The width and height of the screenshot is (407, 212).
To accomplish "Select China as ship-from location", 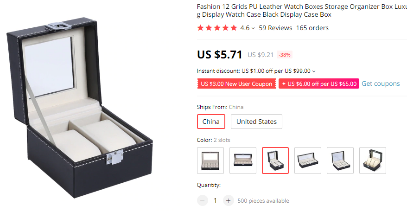I will click(x=211, y=122).
